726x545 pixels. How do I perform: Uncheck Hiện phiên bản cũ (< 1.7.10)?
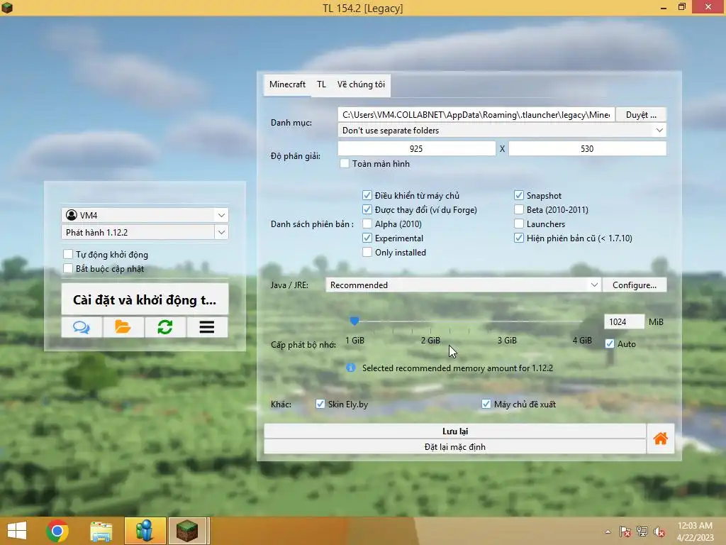click(x=518, y=238)
